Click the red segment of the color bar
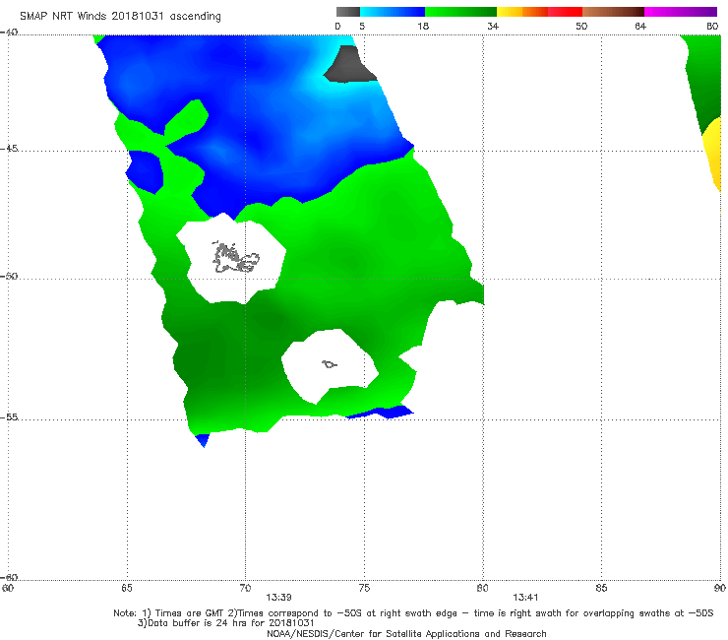Viewport: 728px width, 640px height. [x=565, y=12]
